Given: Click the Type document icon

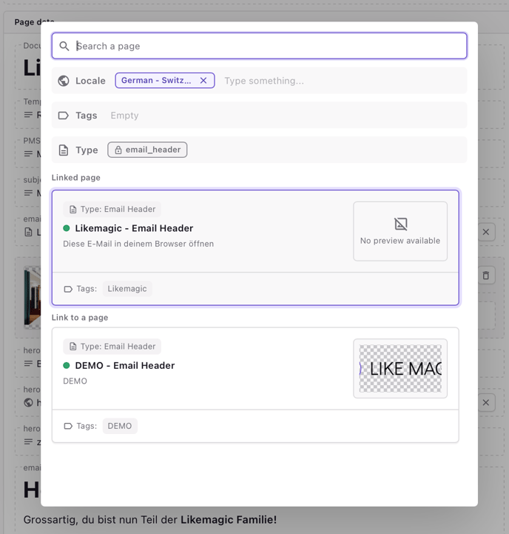Looking at the screenshot, I should [x=64, y=150].
